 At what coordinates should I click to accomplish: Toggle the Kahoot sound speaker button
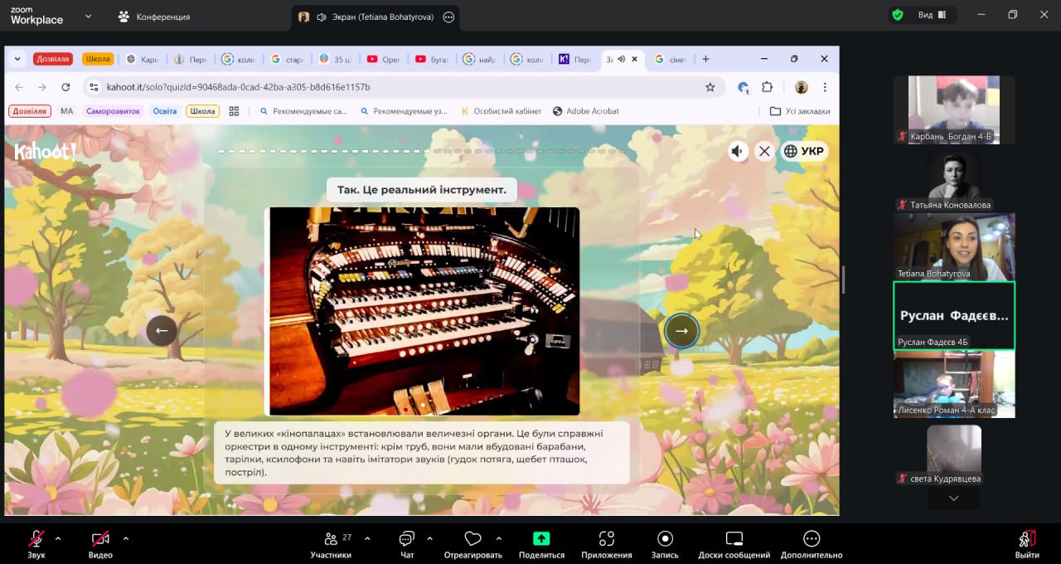[738, 151]
